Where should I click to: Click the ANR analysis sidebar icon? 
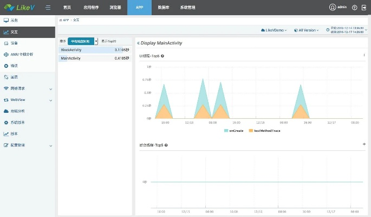[x=6, y=54]
